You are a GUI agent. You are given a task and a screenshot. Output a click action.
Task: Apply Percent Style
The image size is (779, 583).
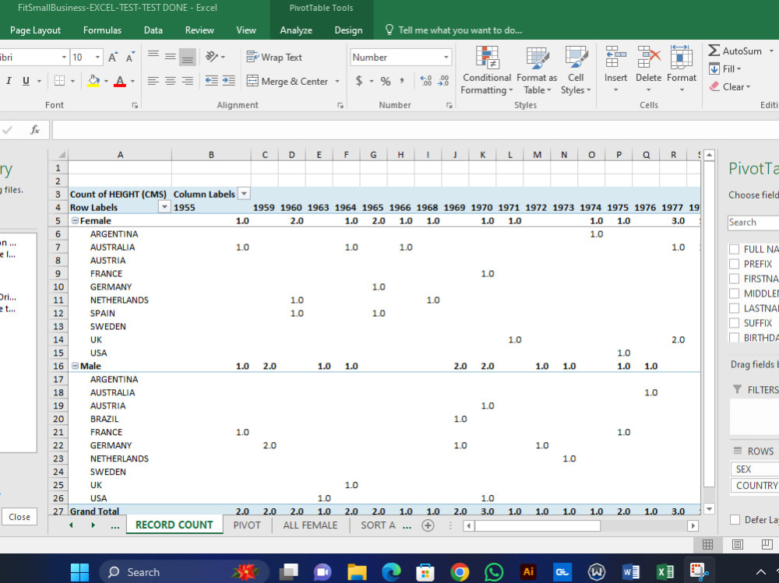(x=386, y=81)
